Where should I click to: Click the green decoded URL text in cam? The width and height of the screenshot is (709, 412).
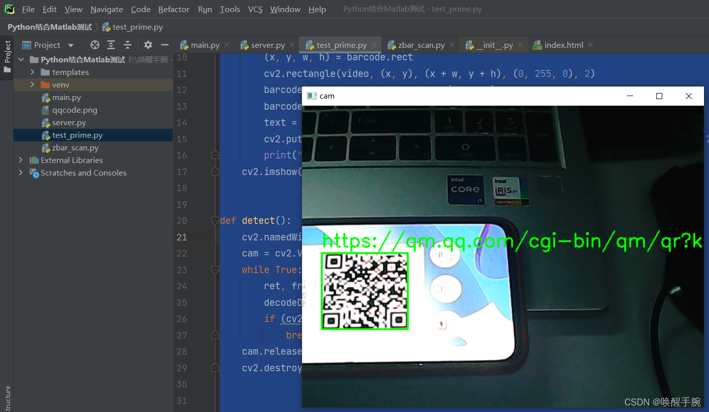(x=512, y=241)
